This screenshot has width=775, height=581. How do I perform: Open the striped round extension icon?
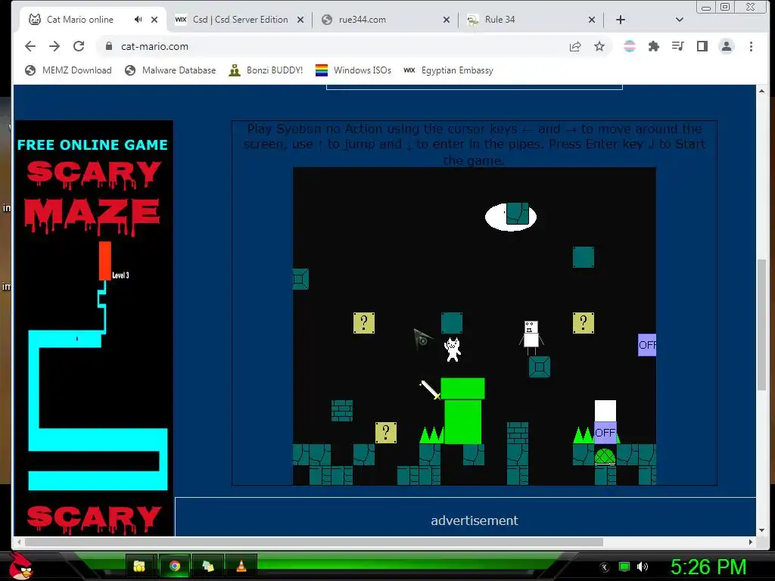[630, 46]
